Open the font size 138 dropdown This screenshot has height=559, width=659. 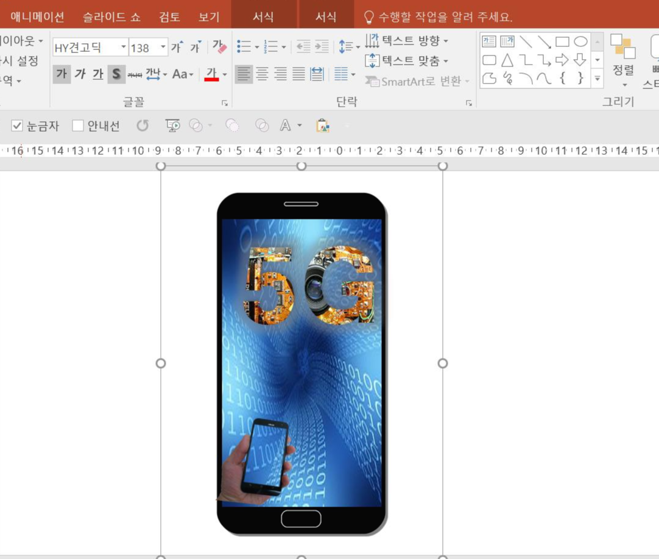[163, 47]
